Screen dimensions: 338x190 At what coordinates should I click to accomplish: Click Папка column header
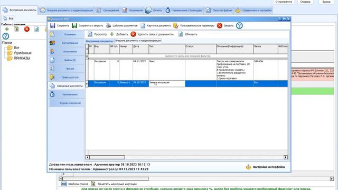point(266,49)
